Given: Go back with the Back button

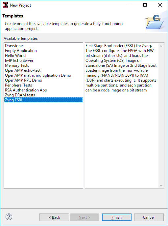Looking at the screenshot, I should [x=54, y=217].
